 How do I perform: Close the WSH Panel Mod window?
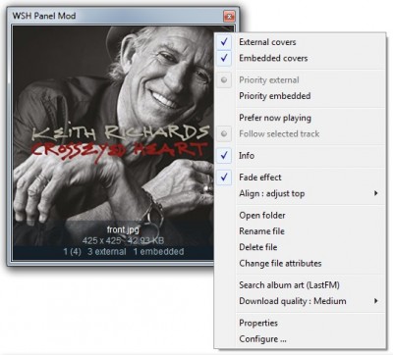[x=229, y=16]
